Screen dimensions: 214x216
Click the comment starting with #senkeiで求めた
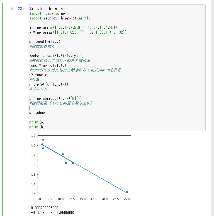[x=75, y=70]
